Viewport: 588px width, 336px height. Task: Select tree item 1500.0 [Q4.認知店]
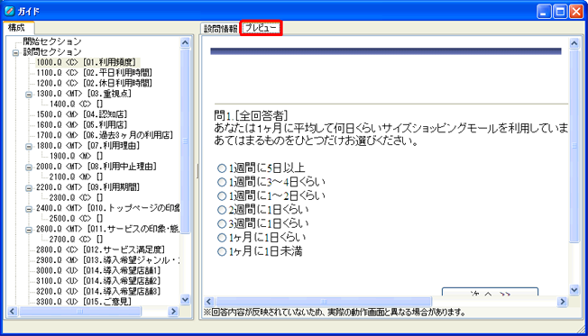tap(82, 114)
